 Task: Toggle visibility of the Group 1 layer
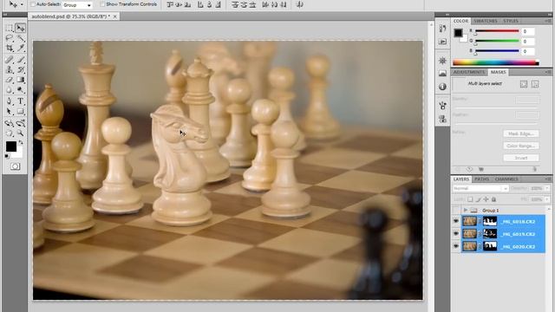point(456,210)
